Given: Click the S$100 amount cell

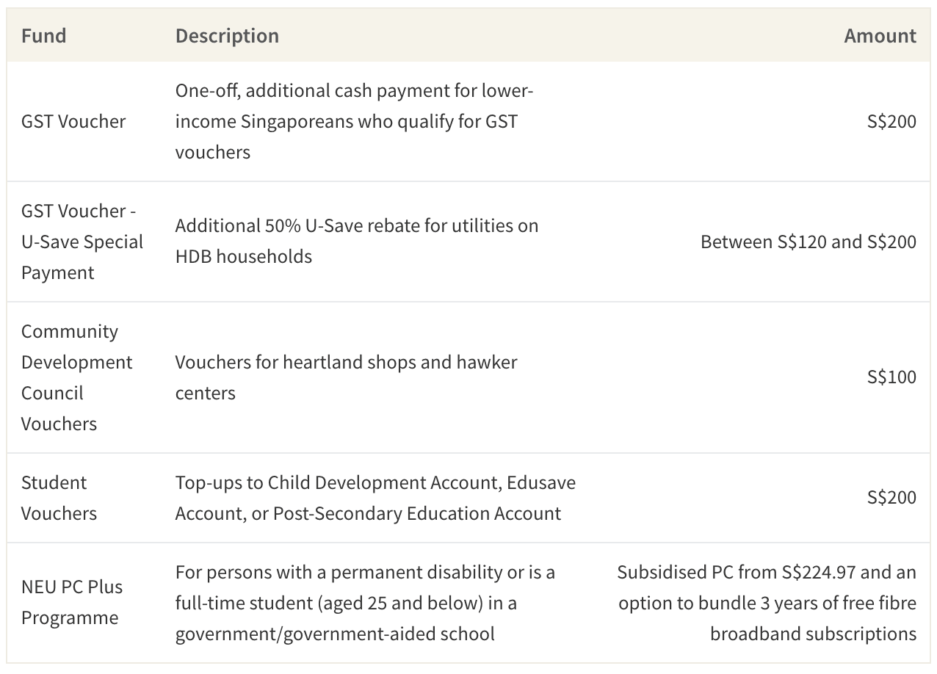Looking at the screenshot, I should pyautogui.click(x=891, y=377).
